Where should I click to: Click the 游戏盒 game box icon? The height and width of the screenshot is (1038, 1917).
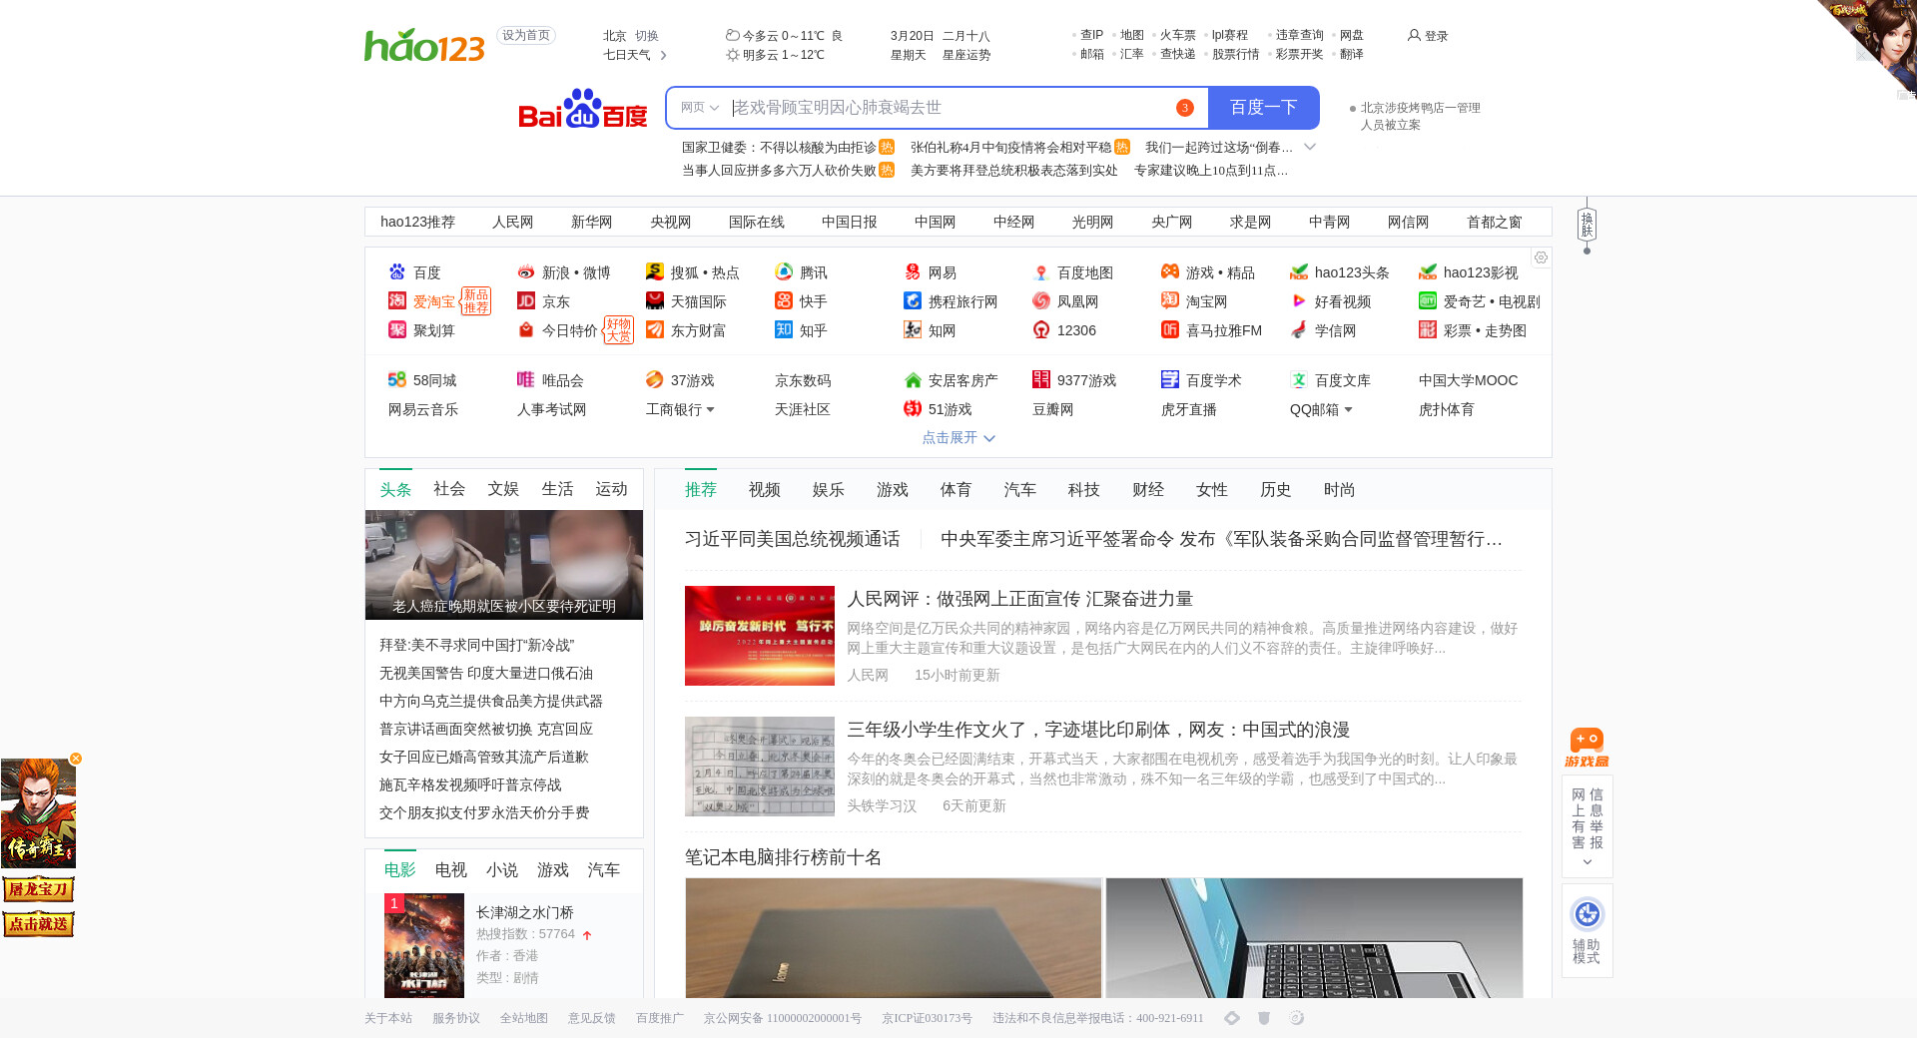(x=1587, y=748)
